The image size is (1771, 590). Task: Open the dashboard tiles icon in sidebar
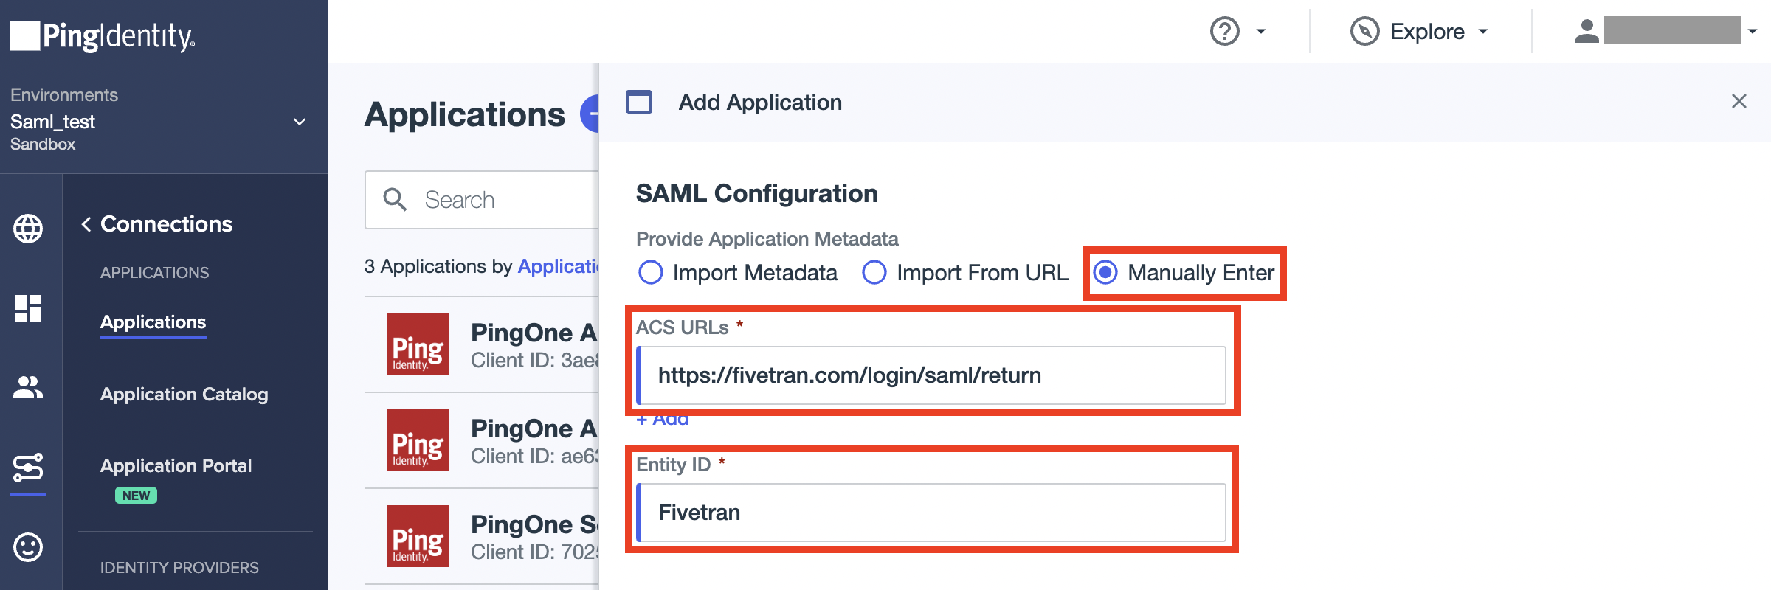[x=28, y=308]
